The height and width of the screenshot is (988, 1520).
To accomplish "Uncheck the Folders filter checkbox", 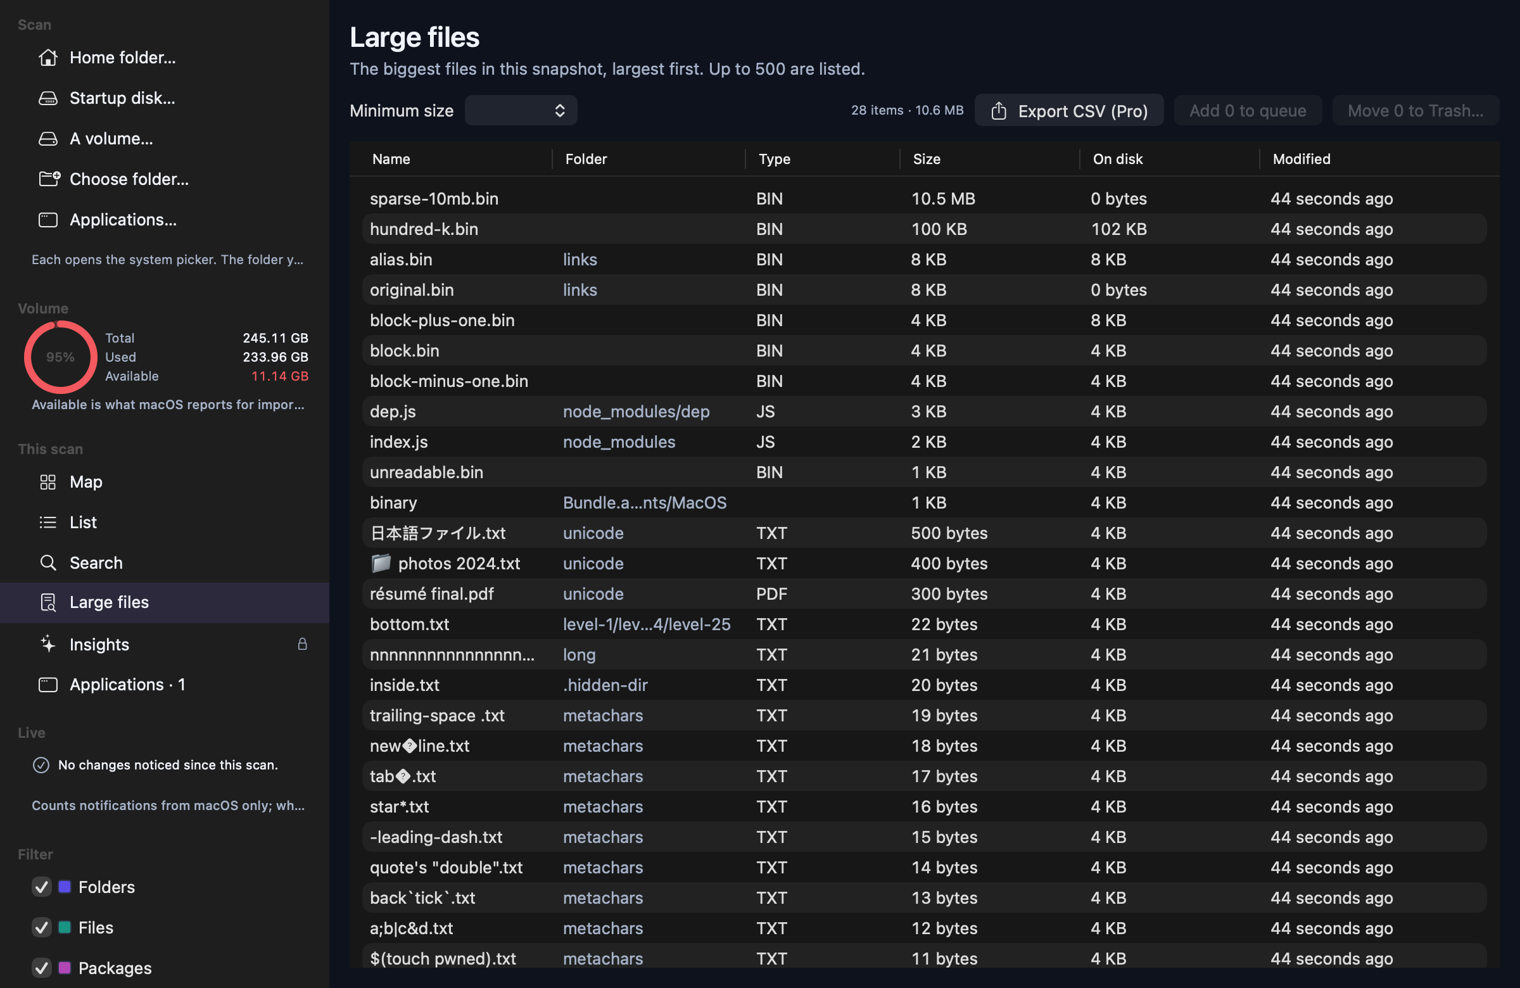I will pos(42,887).
